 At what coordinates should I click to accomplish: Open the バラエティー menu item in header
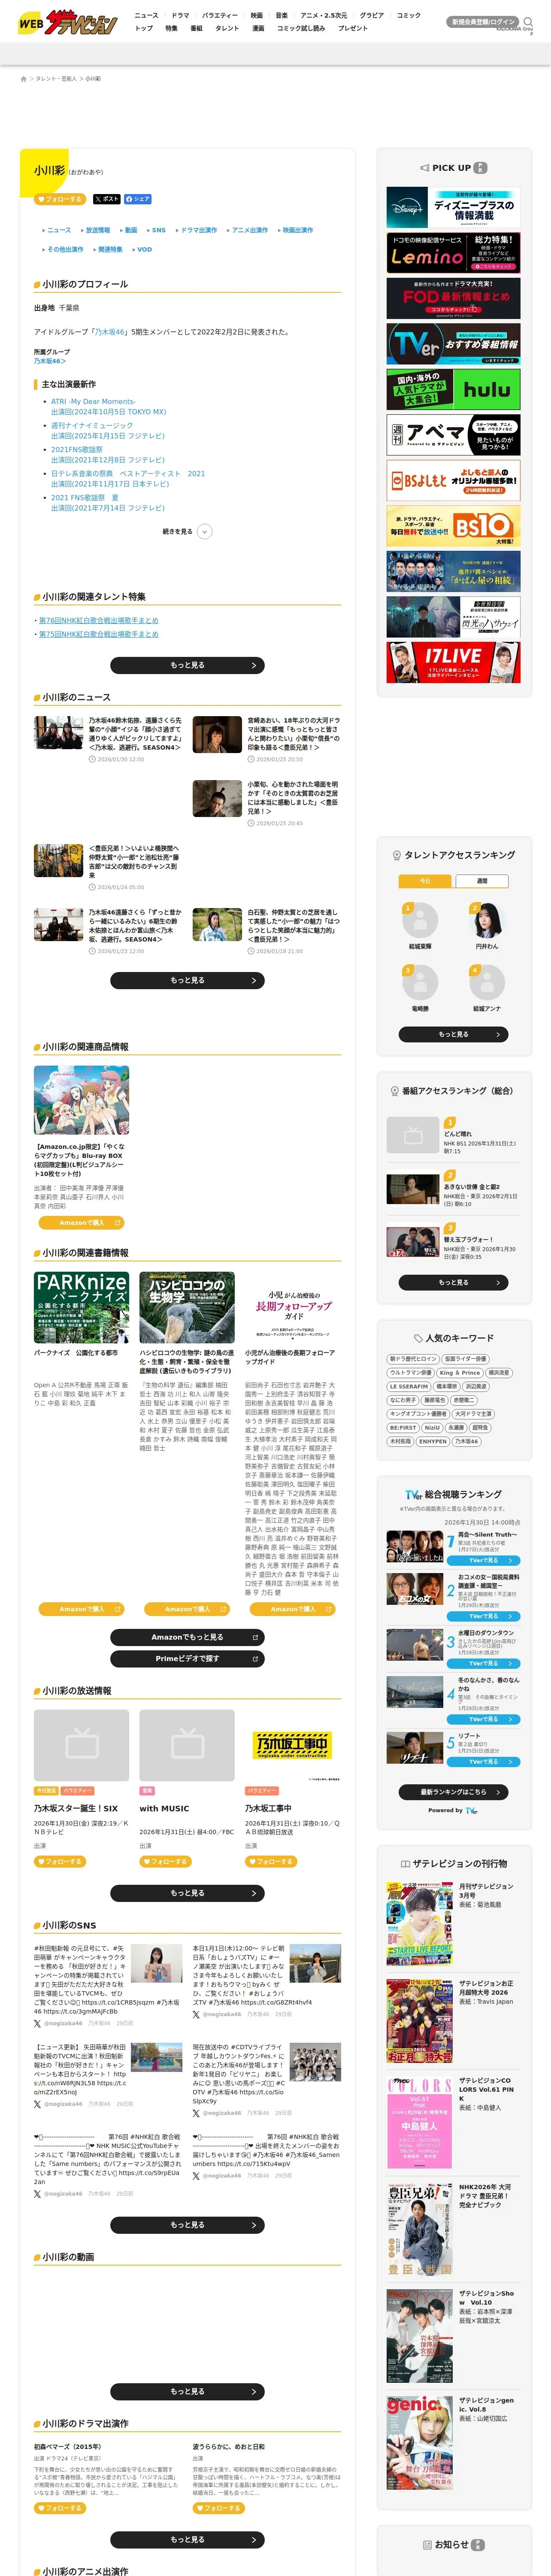click(220, 16)
